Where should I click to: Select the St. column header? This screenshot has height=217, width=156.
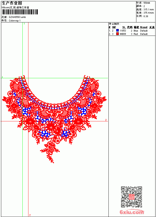click(x=124, y=27)
